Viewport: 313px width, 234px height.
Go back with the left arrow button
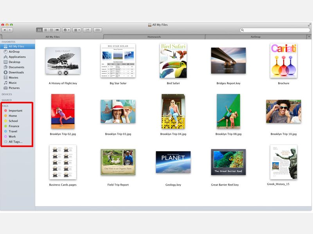click(5, 30)
